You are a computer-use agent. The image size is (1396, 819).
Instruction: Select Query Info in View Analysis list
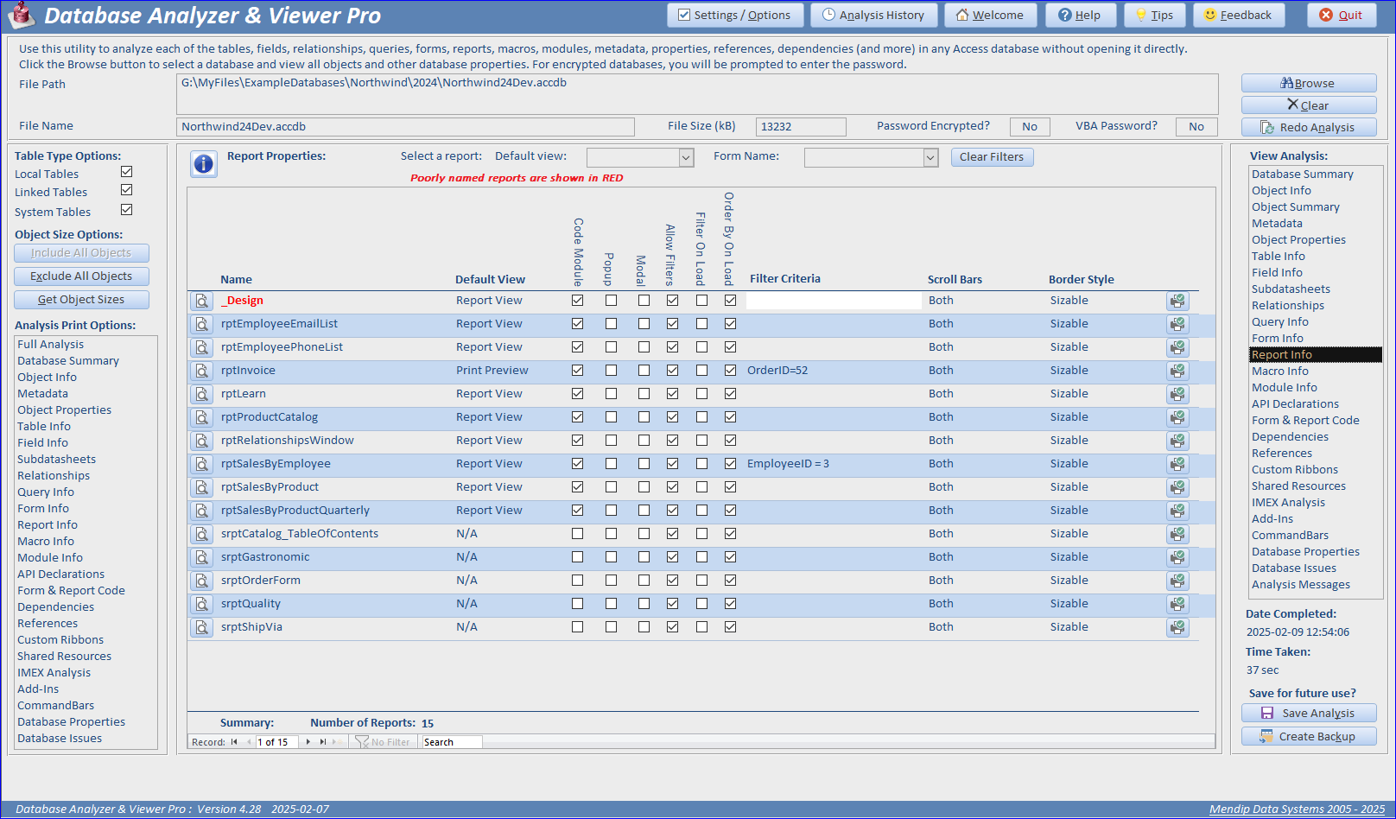[x=1280, y=321]
